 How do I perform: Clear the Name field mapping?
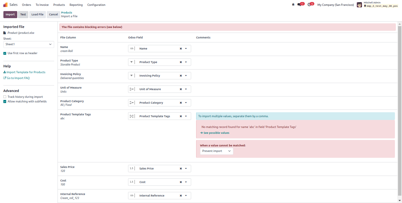pyautogui.click(x=181, y=49)
